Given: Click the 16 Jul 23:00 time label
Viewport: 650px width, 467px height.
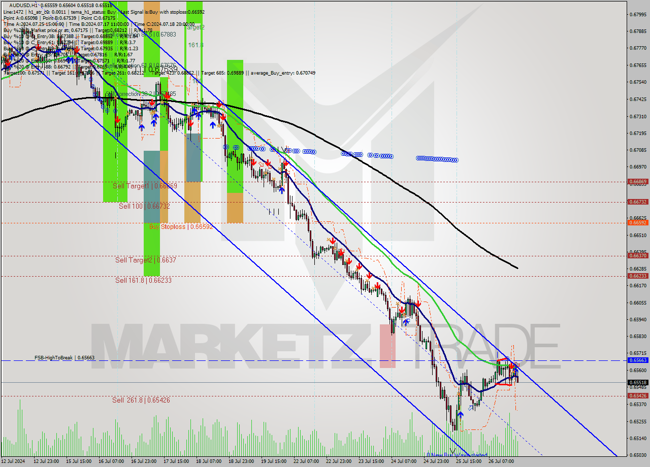Looking at the screenshot, I should click(143, 461).
